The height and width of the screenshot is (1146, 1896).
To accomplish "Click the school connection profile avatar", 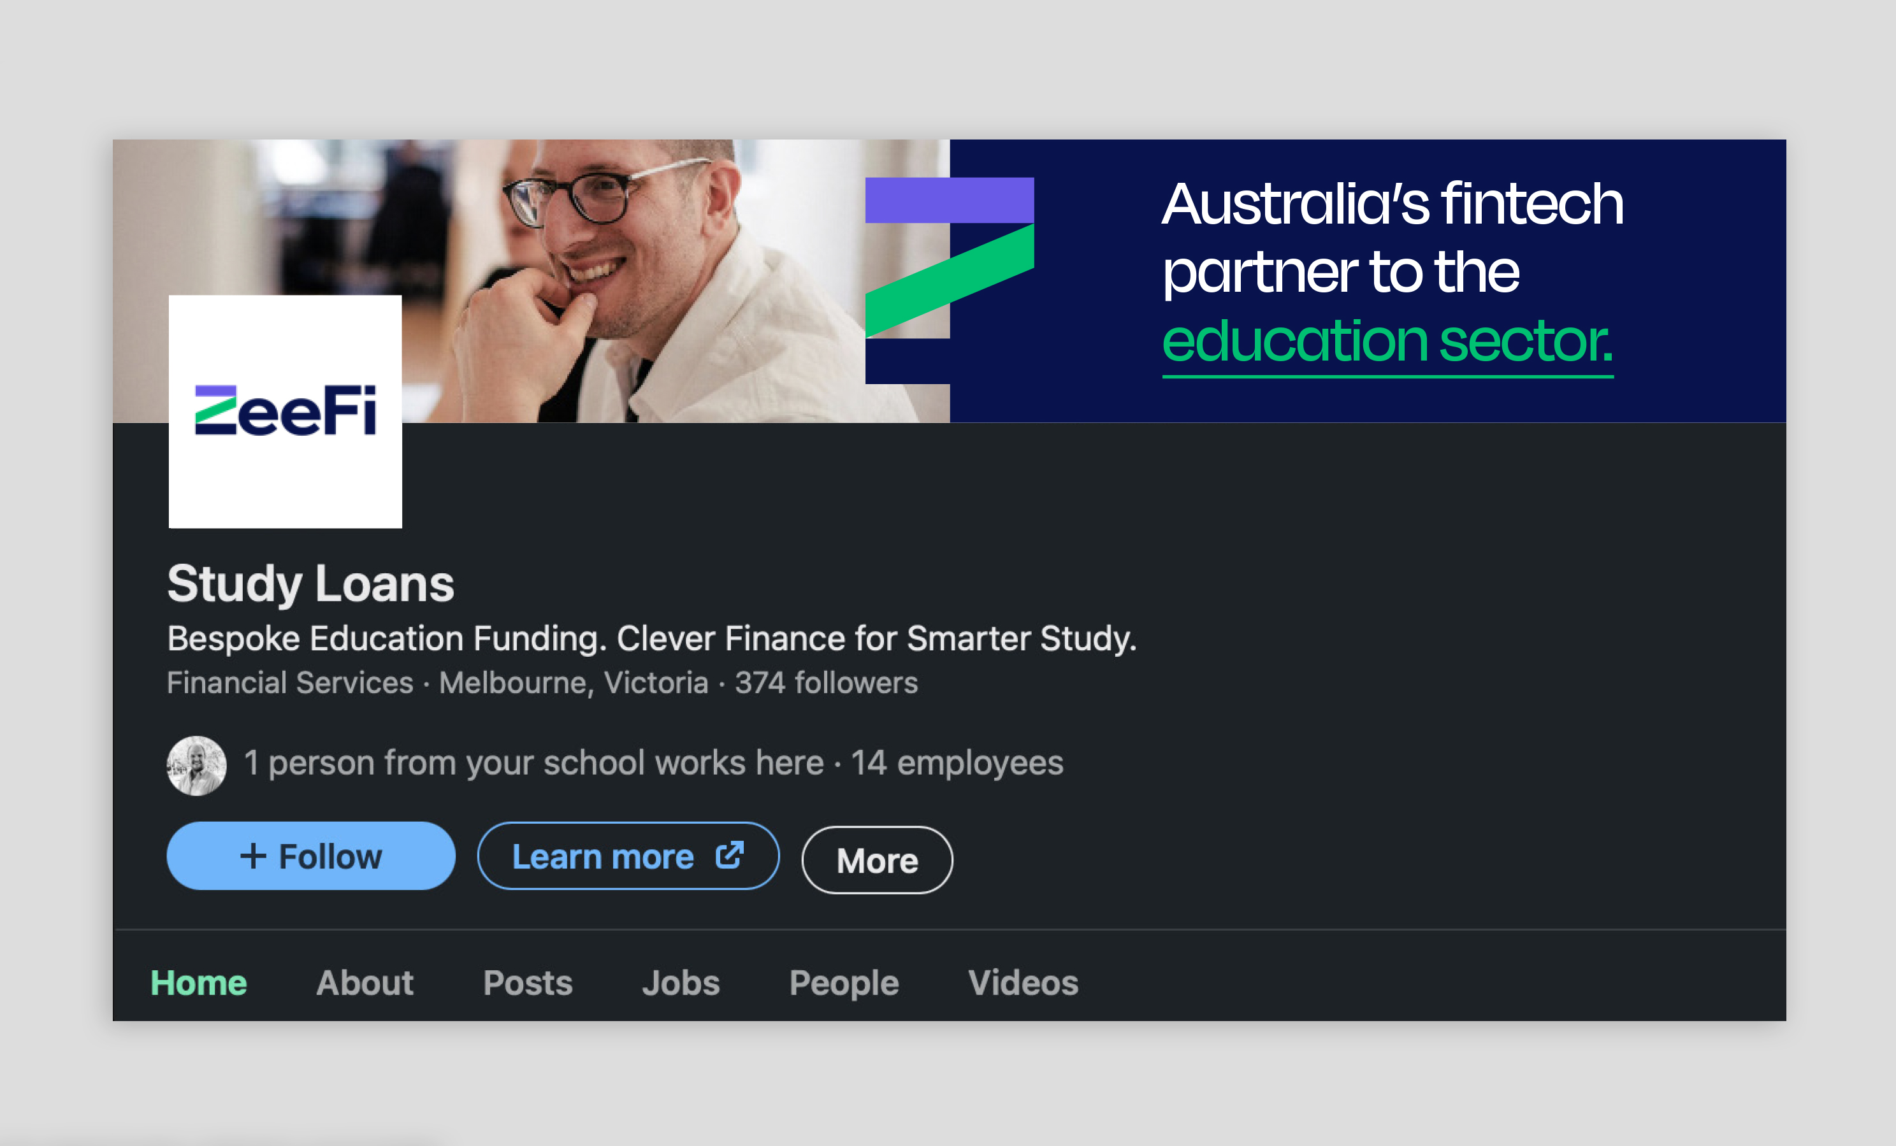I will (197, 765).
